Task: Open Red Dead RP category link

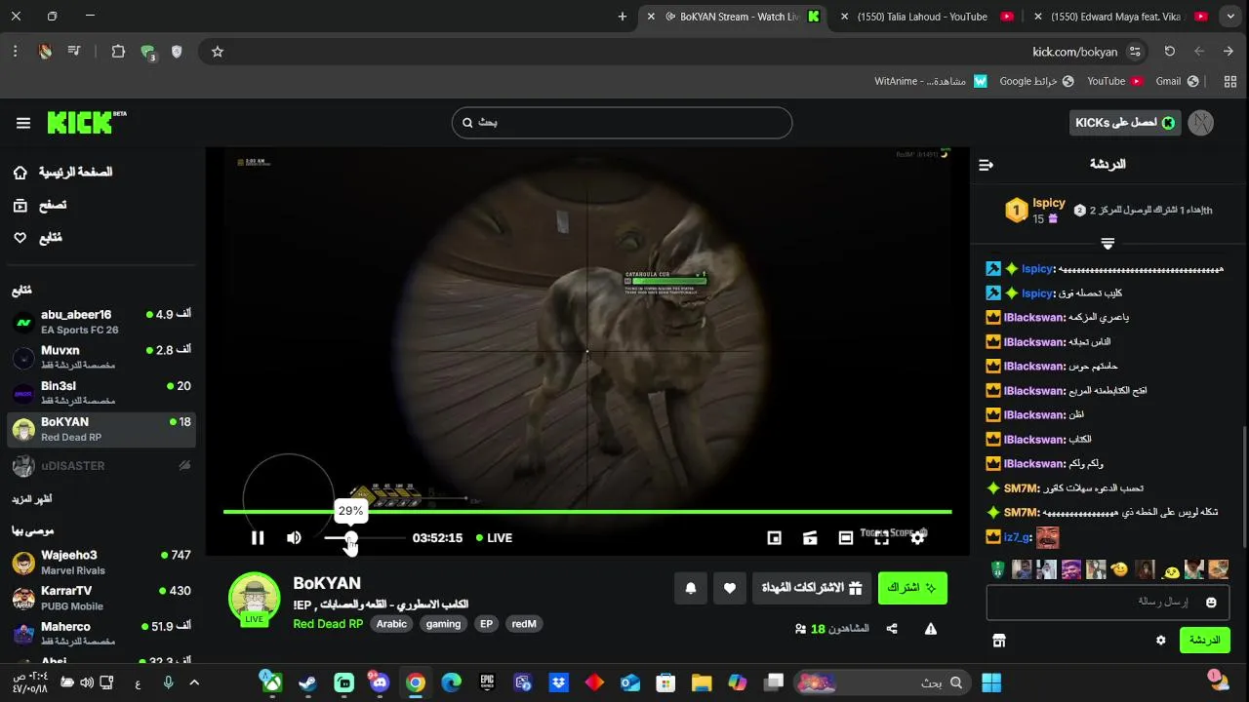Action: 328,624
